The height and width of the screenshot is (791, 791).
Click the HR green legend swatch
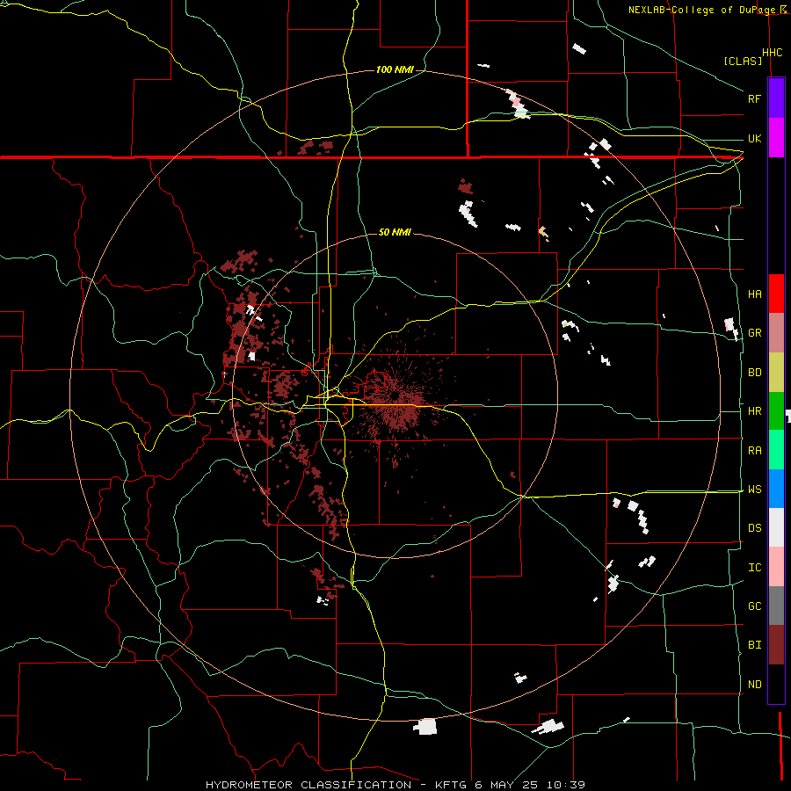[x=776, y=411]
